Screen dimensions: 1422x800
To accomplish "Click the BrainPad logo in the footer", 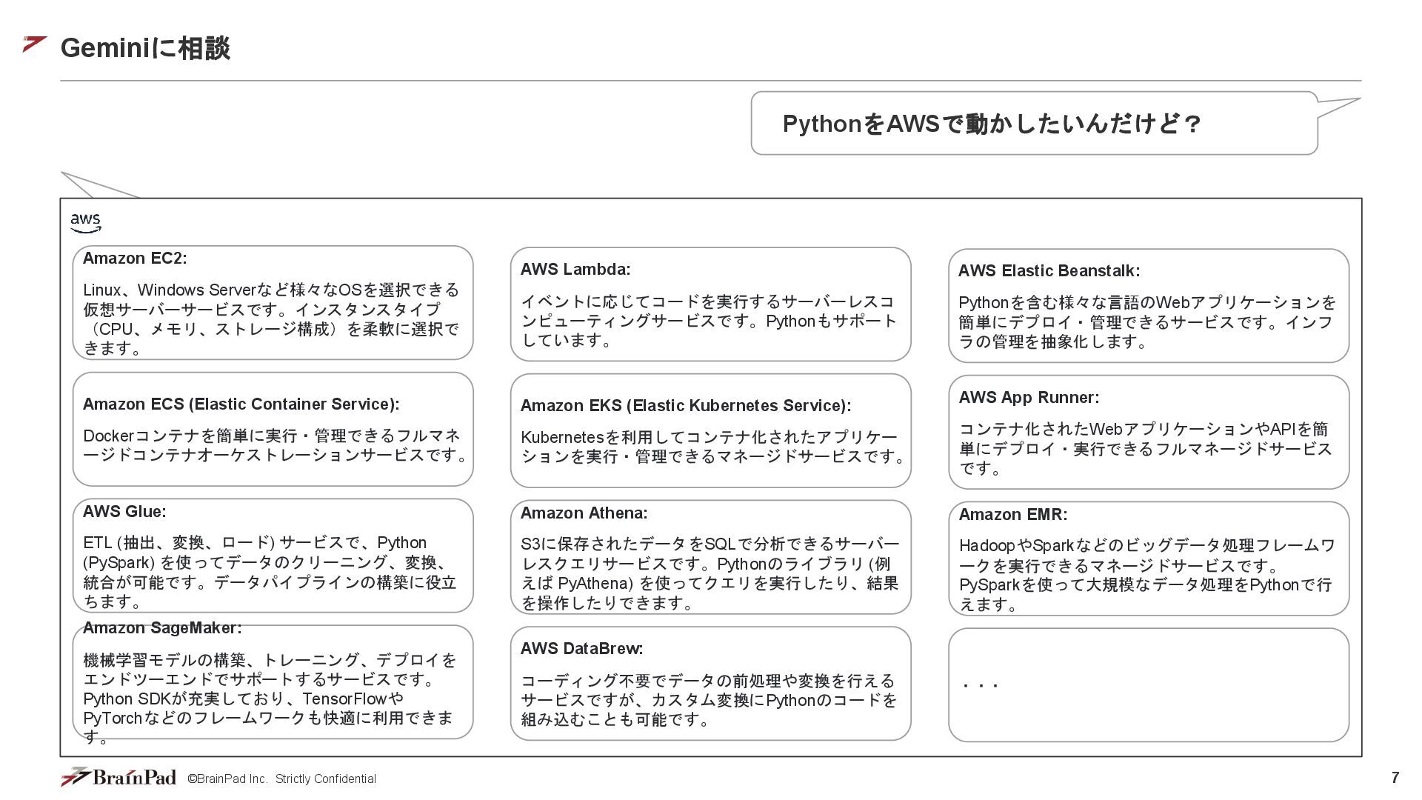I will (118, 776).
